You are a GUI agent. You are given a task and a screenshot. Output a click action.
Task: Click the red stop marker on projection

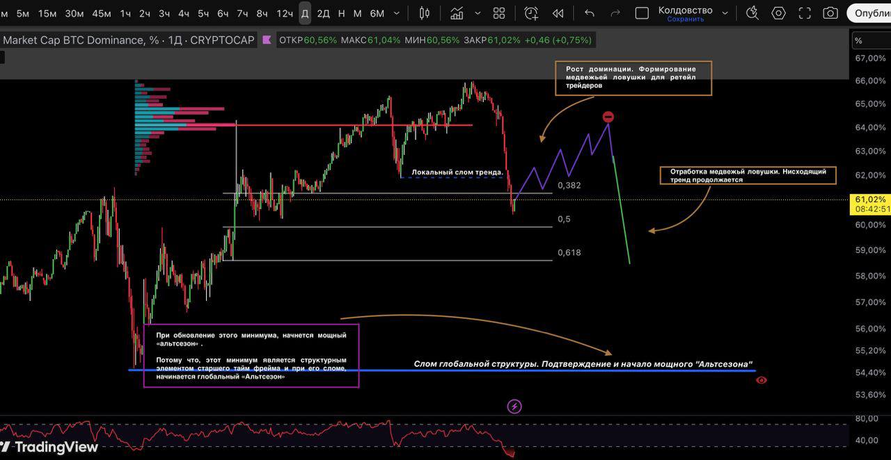click(608, 117)
